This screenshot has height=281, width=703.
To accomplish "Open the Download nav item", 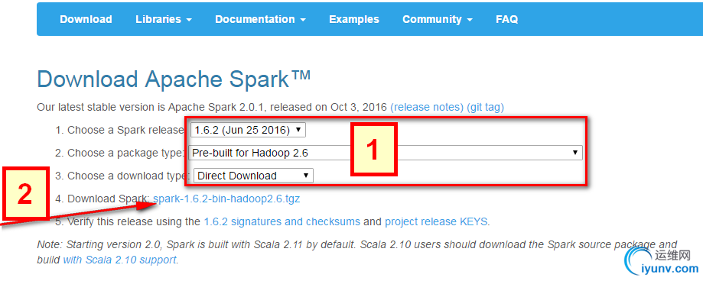I will (x=86, y=19).
